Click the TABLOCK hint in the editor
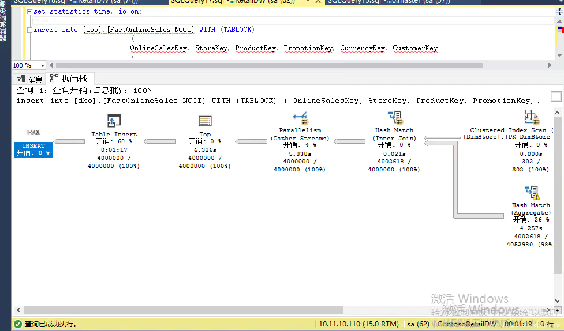The height and width of the screenshot is (331, 564). click(x=237, y=30)
